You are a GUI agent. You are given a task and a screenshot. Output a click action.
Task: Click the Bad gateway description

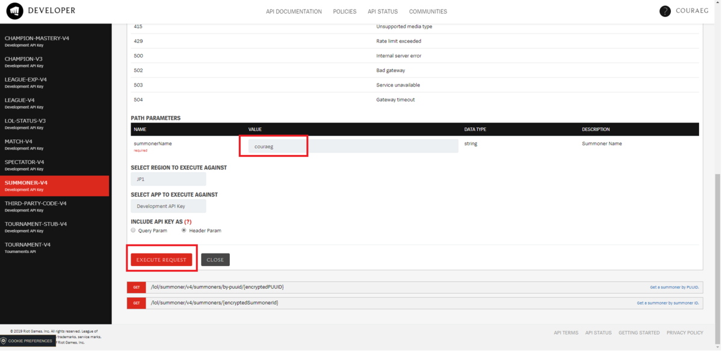tap(390, 70)
